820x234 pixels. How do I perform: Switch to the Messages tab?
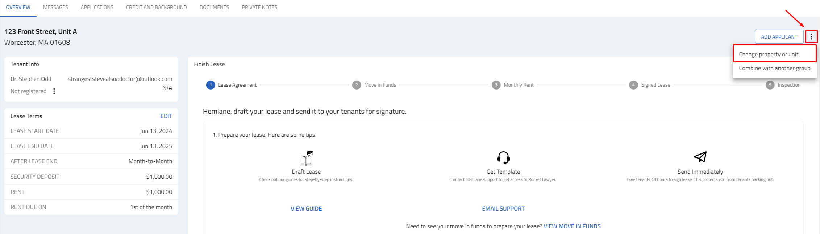(55, 7)
